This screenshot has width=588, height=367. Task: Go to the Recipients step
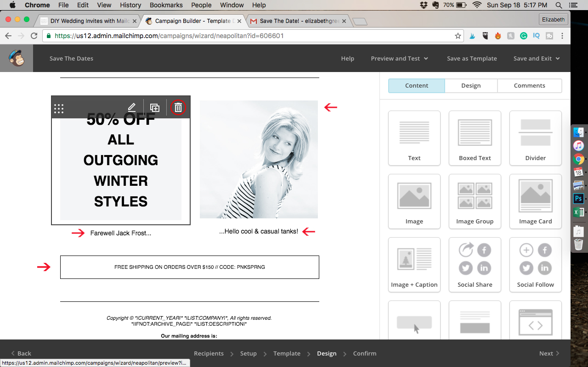pos(209,353)
